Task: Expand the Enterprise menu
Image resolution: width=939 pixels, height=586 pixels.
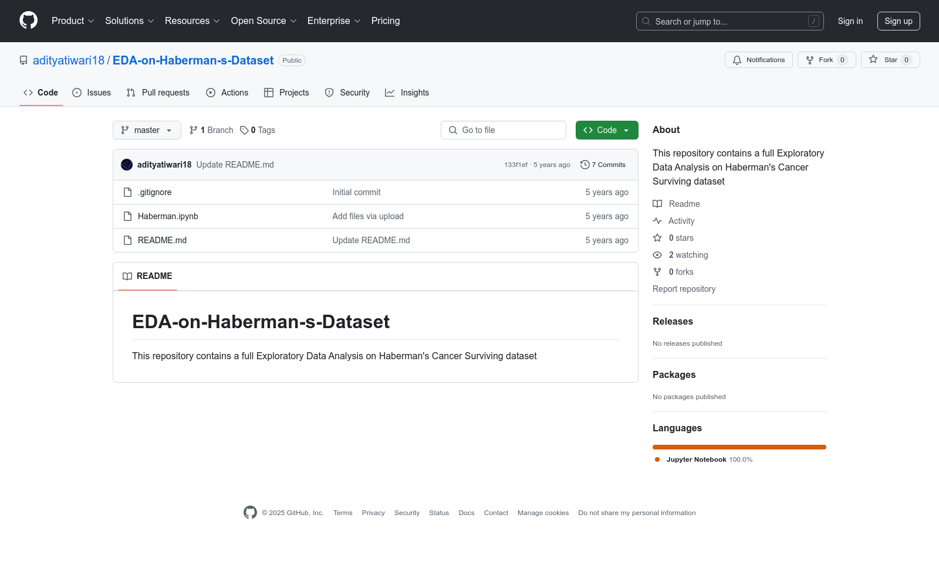Action: [334, 21]
